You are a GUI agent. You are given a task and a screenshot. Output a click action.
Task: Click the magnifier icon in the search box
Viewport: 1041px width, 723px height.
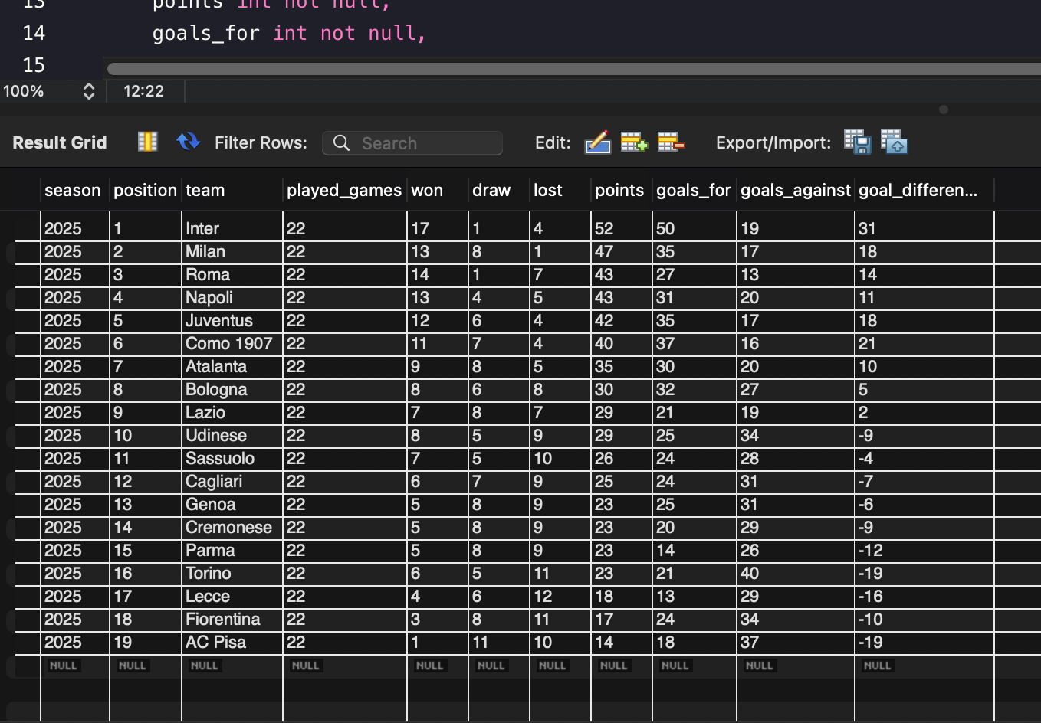click(x=341, y=143)
